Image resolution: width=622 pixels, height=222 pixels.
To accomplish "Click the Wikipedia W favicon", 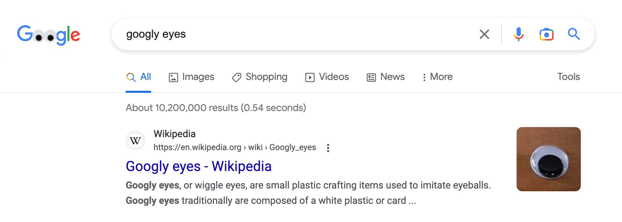I will [135, 141].
